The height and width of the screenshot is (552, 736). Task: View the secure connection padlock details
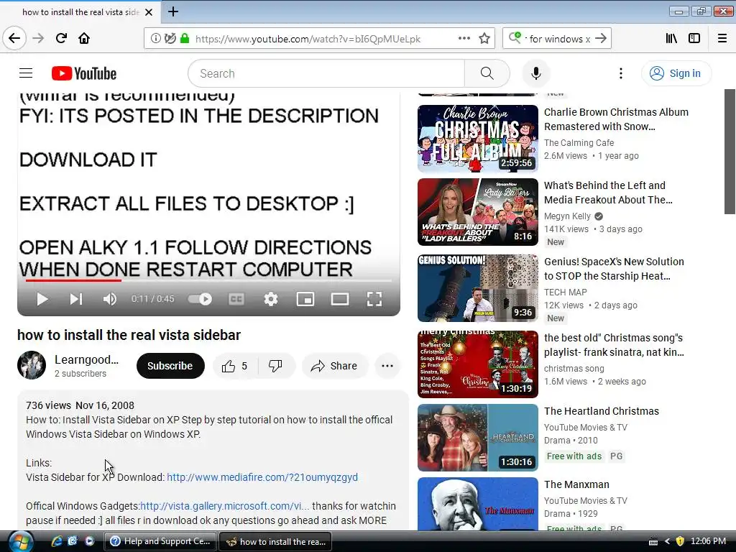click(x=185, y=39)
